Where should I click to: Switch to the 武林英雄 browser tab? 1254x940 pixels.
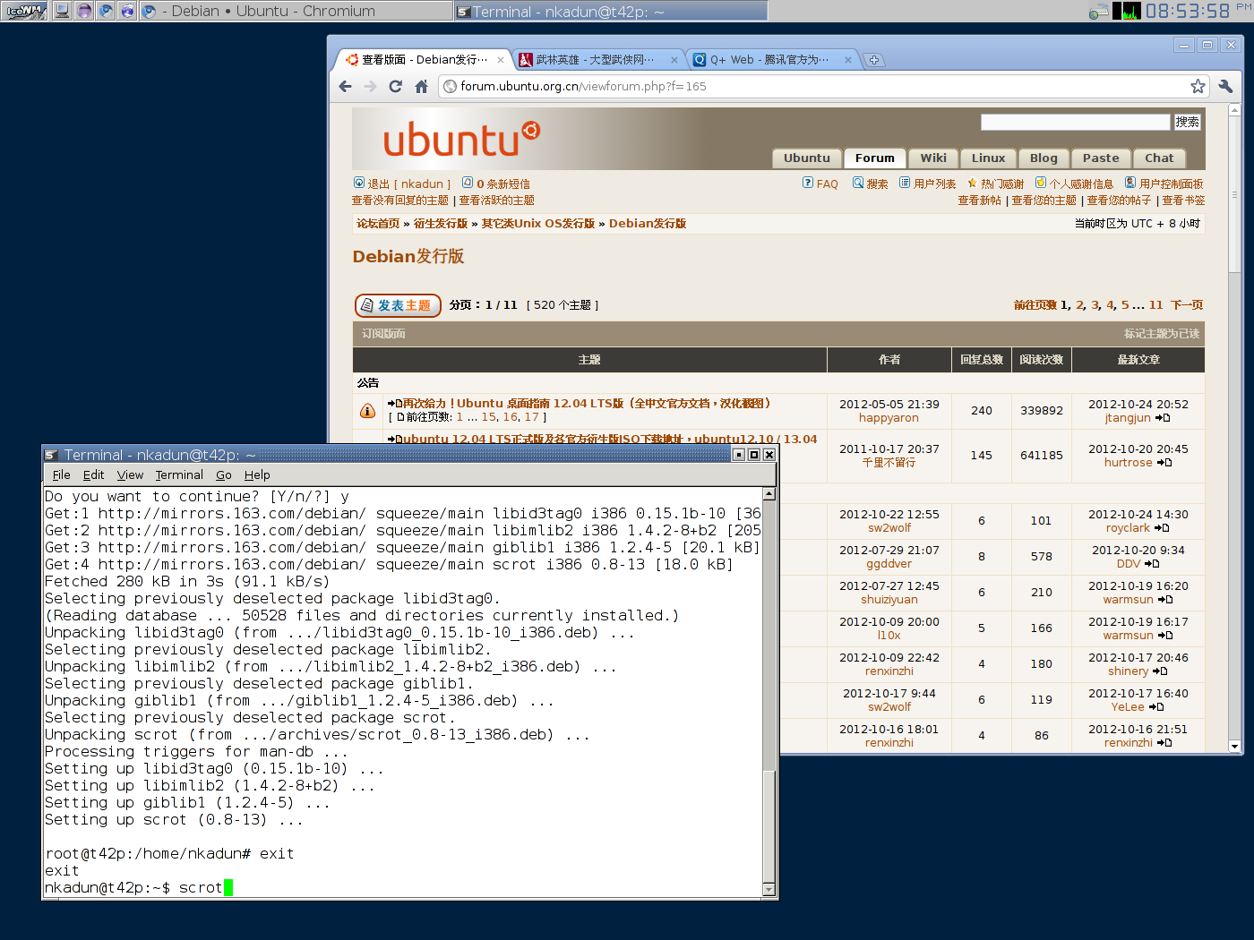point(599,59)
